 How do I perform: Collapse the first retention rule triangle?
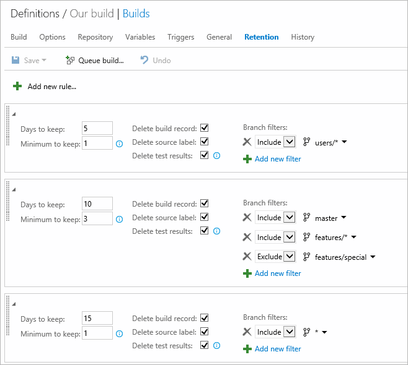tap(14, 114)
